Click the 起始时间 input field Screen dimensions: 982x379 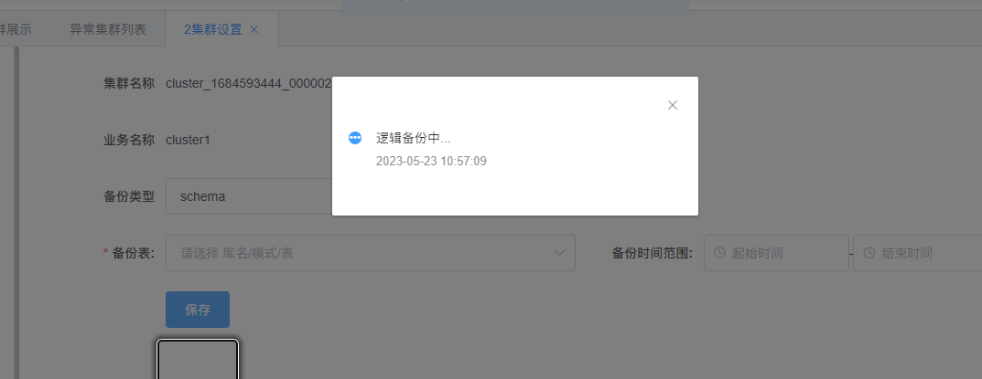(776, 253)
